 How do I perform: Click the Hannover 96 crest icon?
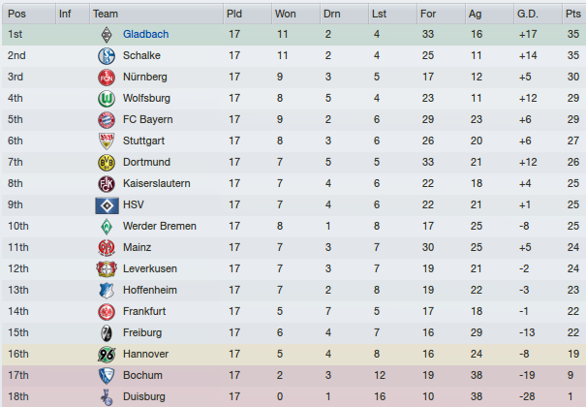107,355
